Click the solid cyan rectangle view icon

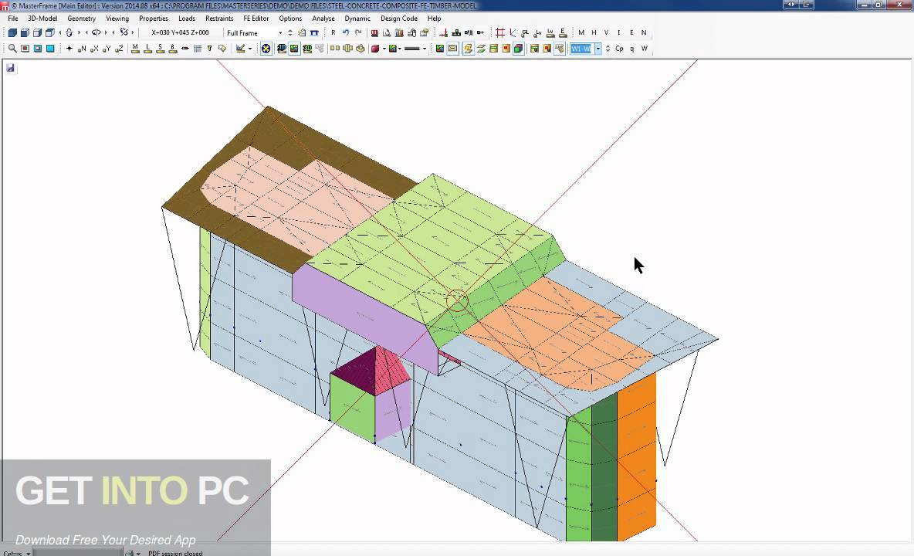pyautogui.click(x=50, y=49)
